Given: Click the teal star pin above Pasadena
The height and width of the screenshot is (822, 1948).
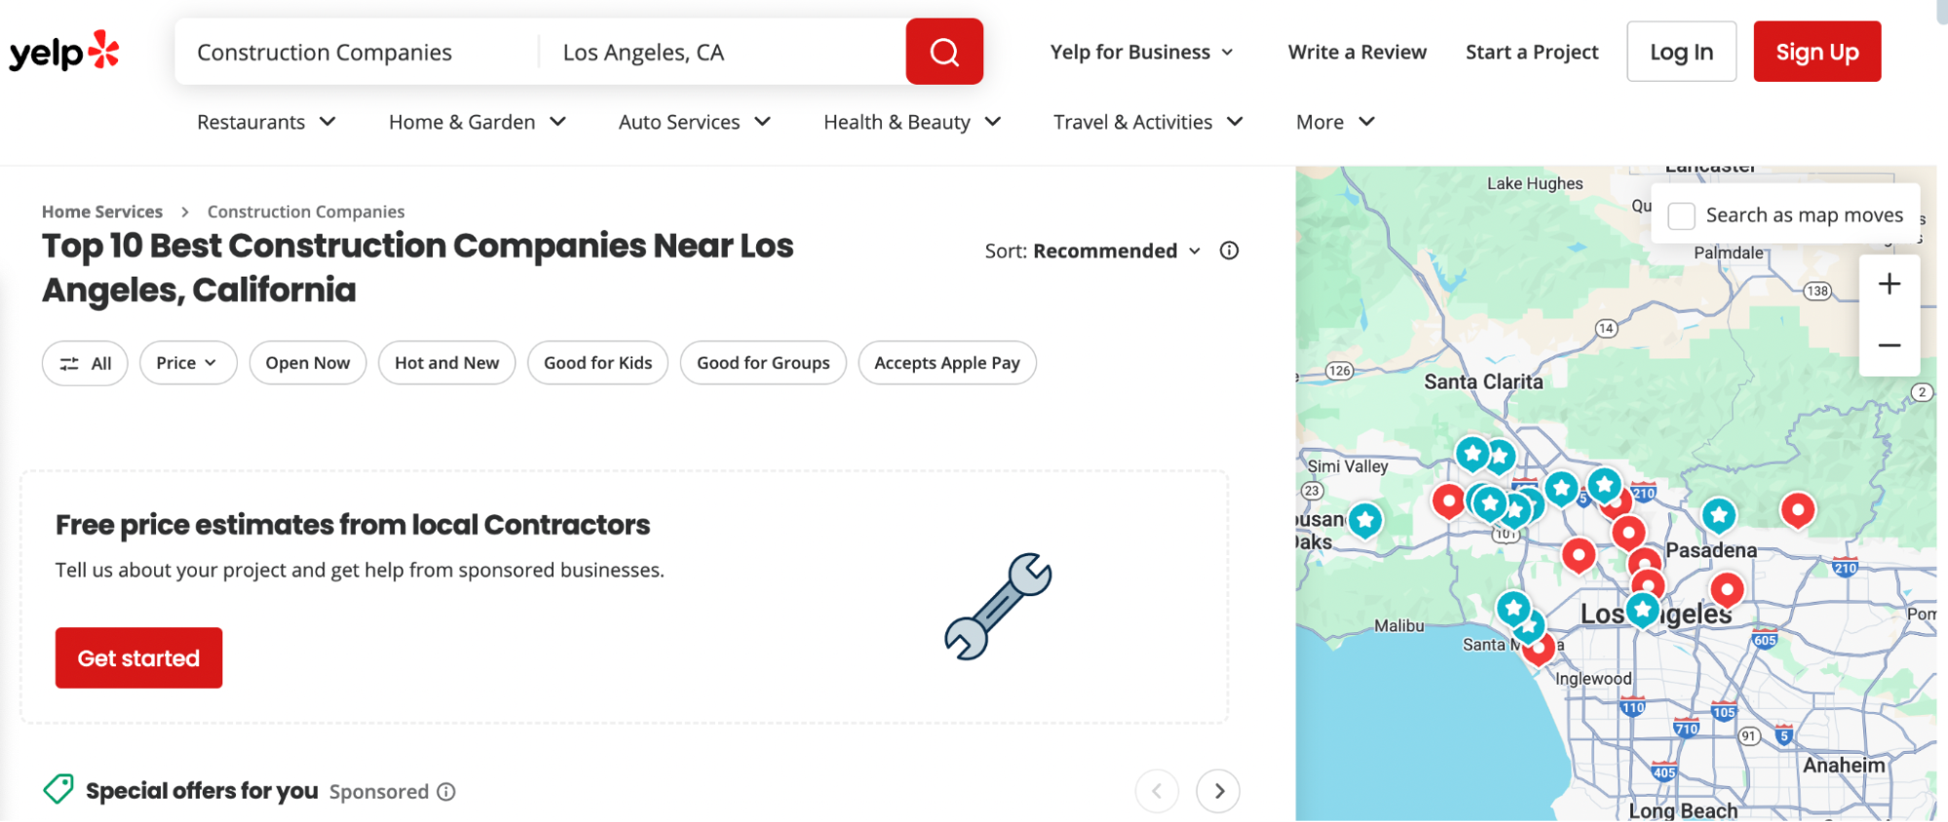Looking at the screenshot, I should (x=1718, y=516).
